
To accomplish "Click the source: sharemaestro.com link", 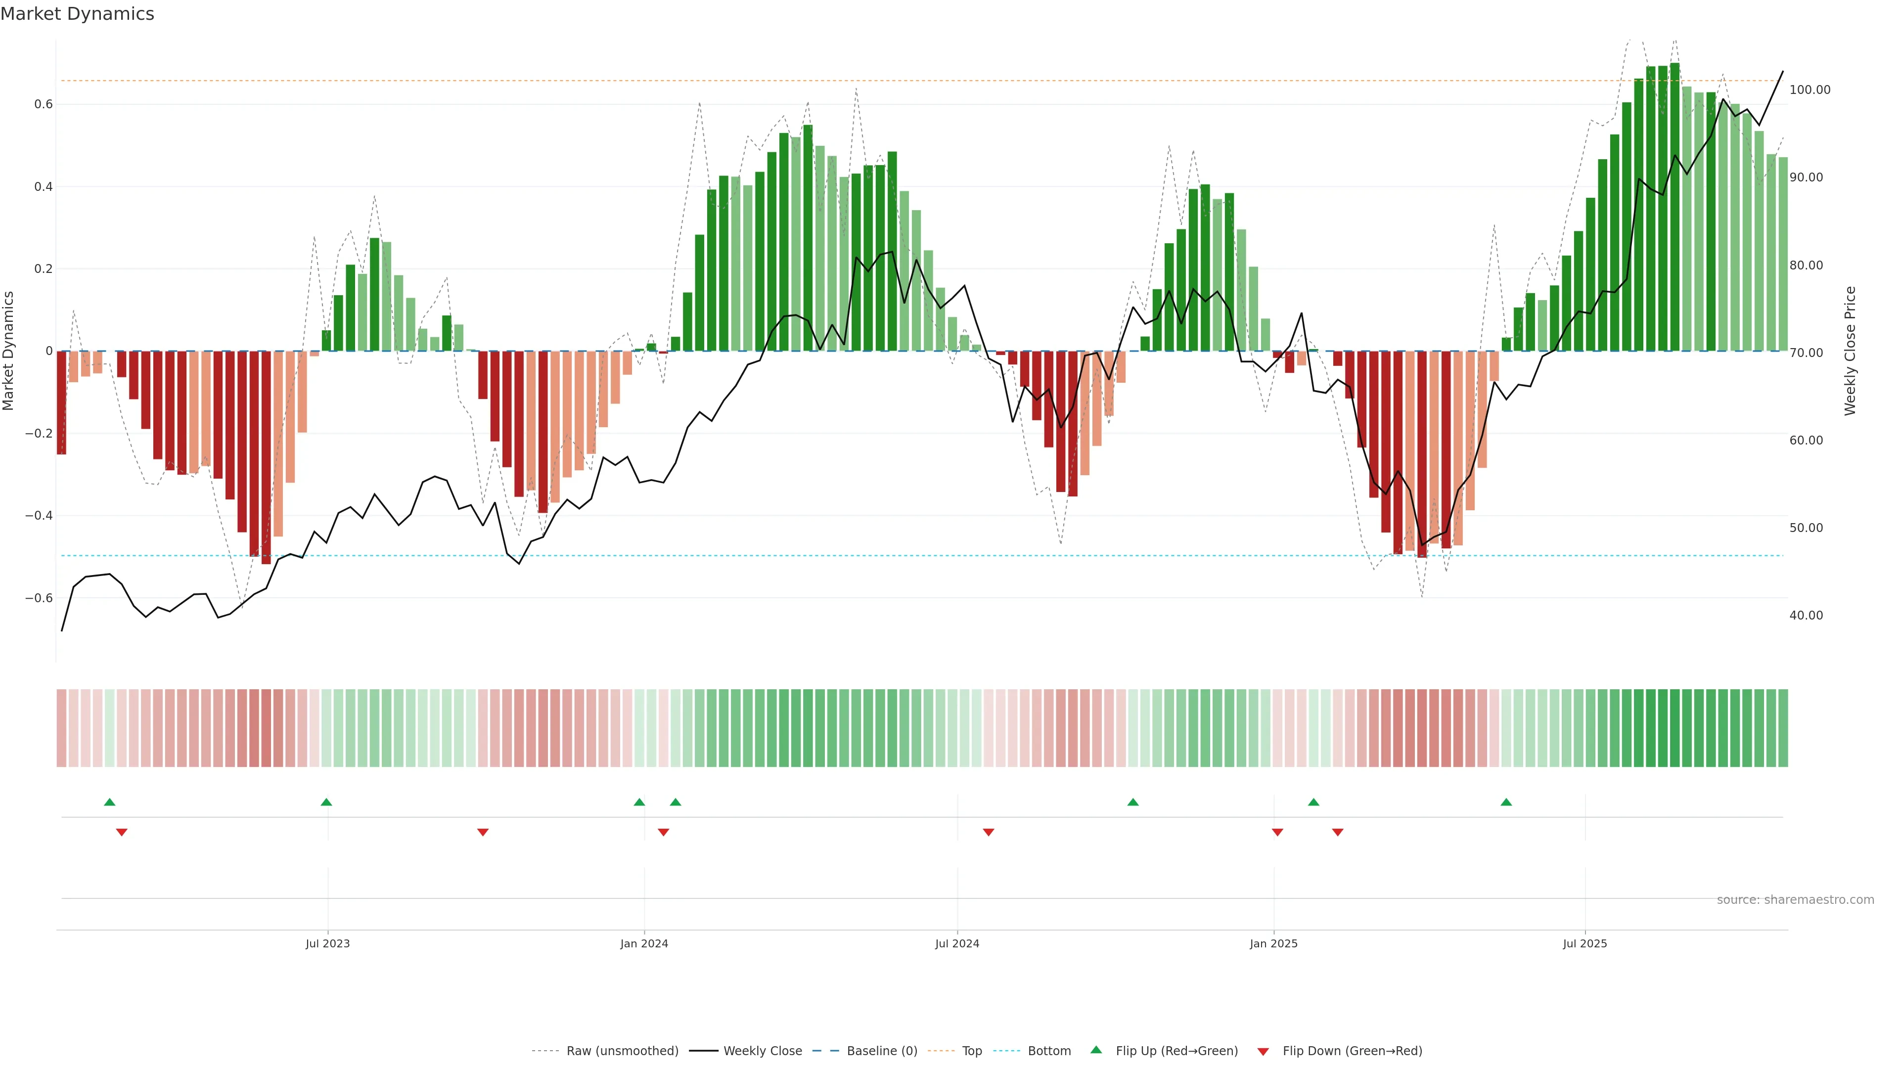I will (1795, 899).
